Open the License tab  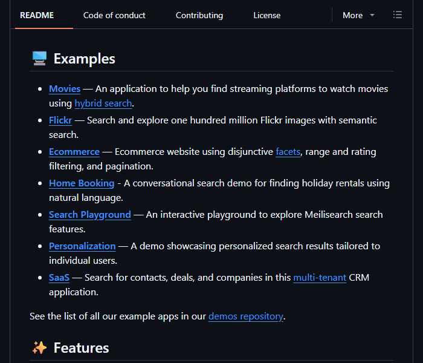[x=267, y=15]
